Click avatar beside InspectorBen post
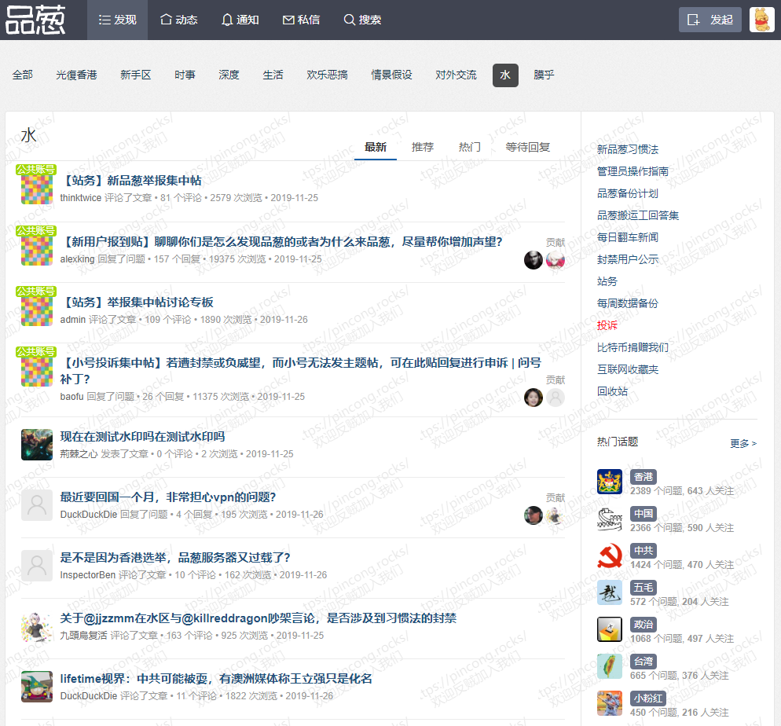This screenshot has width=781, height=726. pos(36,566)
